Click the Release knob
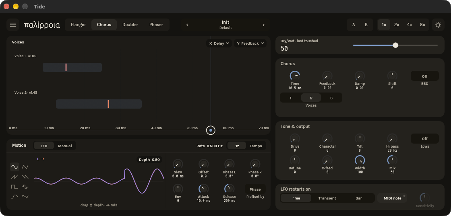Screen dimensions: 451x216 click(x=229, y=189)
